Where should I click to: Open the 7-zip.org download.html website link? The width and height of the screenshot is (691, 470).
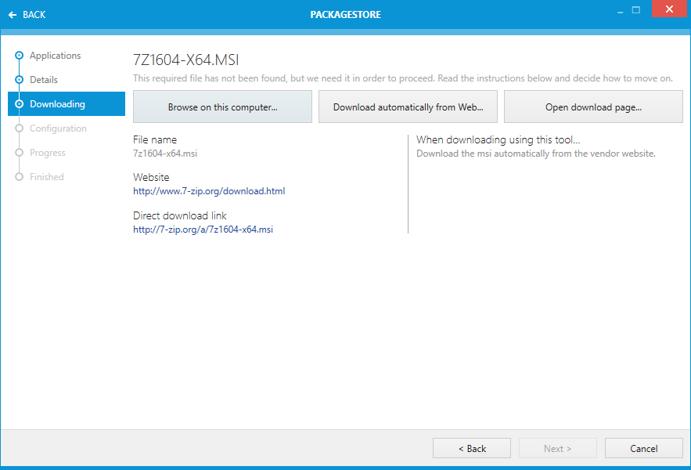[209, 191]
